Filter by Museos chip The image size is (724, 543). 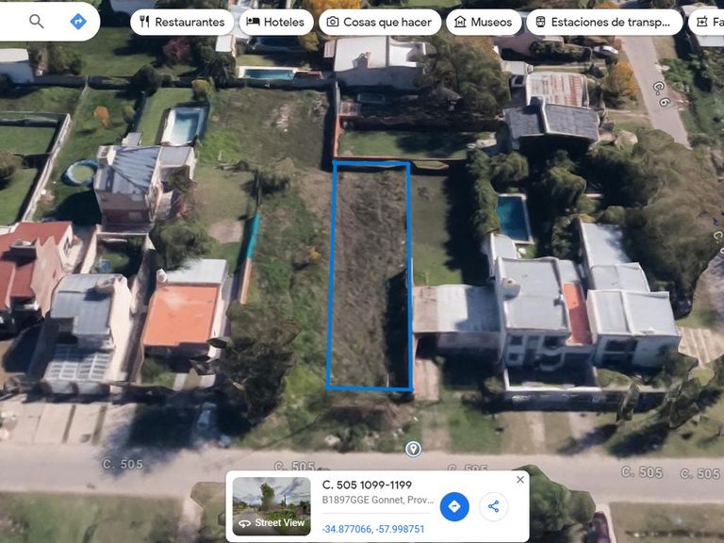484,23
